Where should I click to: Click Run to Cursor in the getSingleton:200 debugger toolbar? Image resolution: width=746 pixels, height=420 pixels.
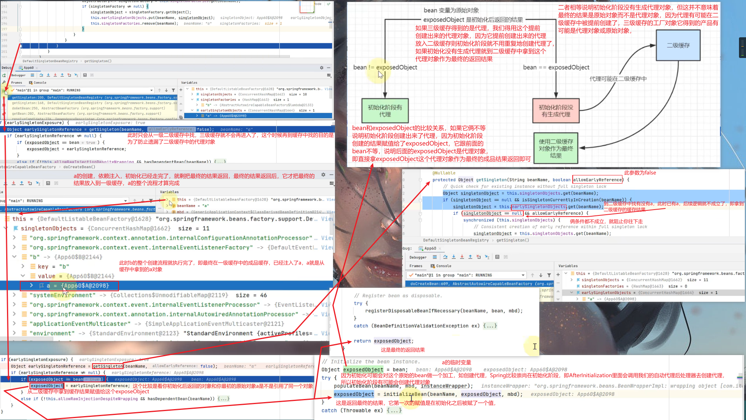click(x=76, y=75)
